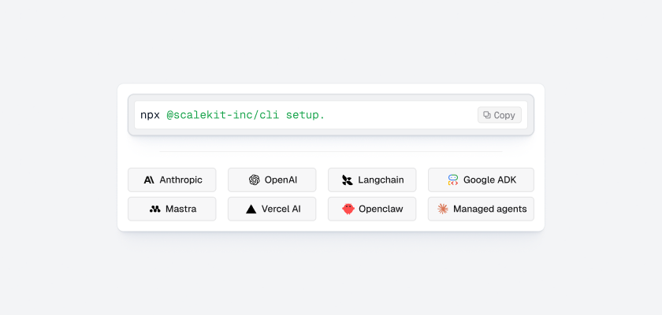Select the Anthropic framework button

point(172,180)
